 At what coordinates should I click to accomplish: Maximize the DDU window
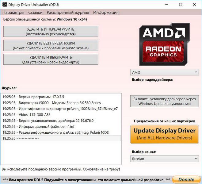[181, 5]
